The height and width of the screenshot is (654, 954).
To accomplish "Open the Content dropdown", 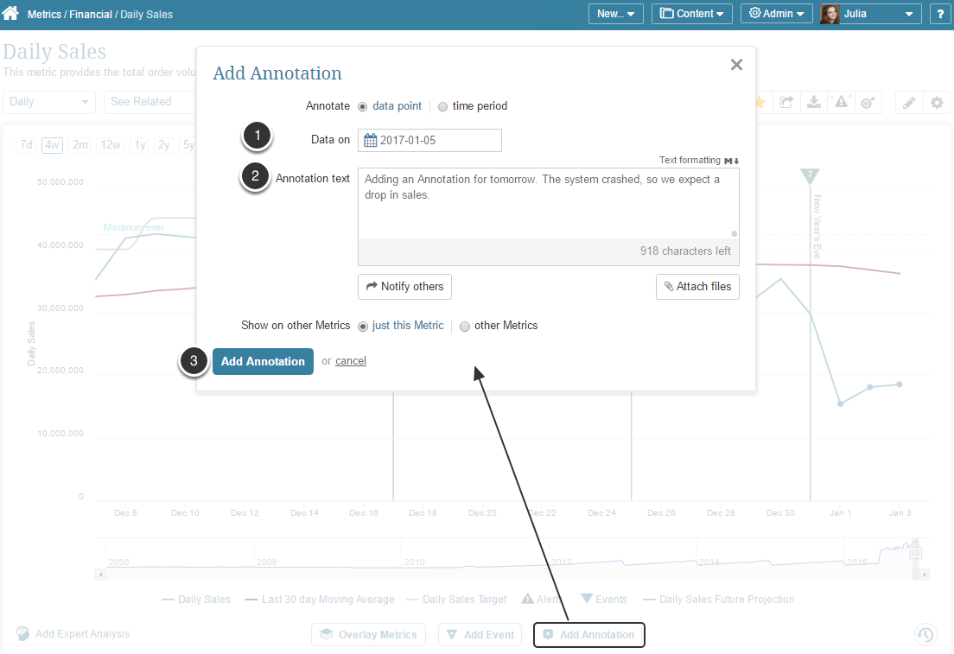I will [691, 14].
